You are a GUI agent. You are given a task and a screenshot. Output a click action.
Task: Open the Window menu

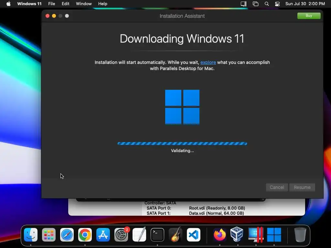click(84, 4)
